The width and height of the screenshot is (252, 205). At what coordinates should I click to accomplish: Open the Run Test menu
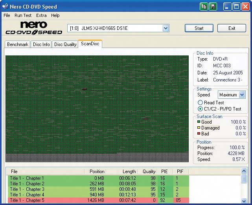pos(23,15)
